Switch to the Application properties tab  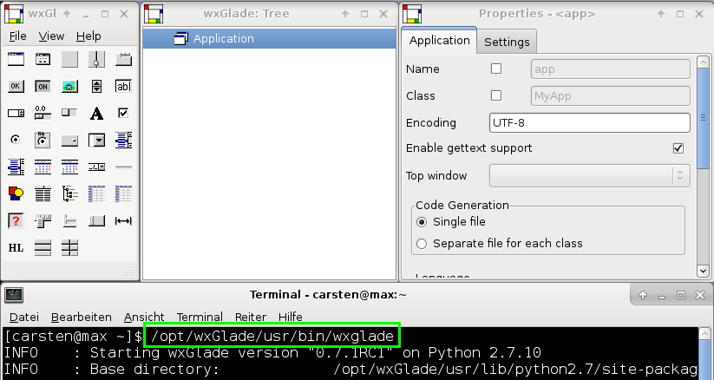pyautogui.click(x=440, y=41)
